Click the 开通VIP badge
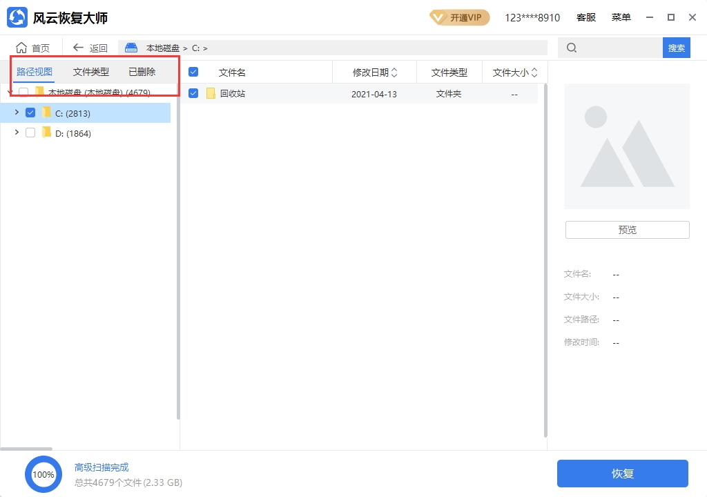Viewport: 707px width, 497px height. pos(459,17)
